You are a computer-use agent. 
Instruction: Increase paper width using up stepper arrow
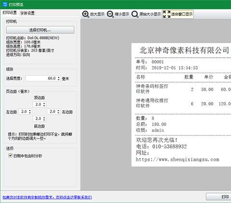[x=59, y=77]
